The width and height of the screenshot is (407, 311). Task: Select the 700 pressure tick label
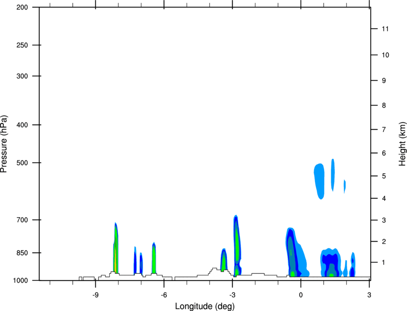click(x=22, y=220)
